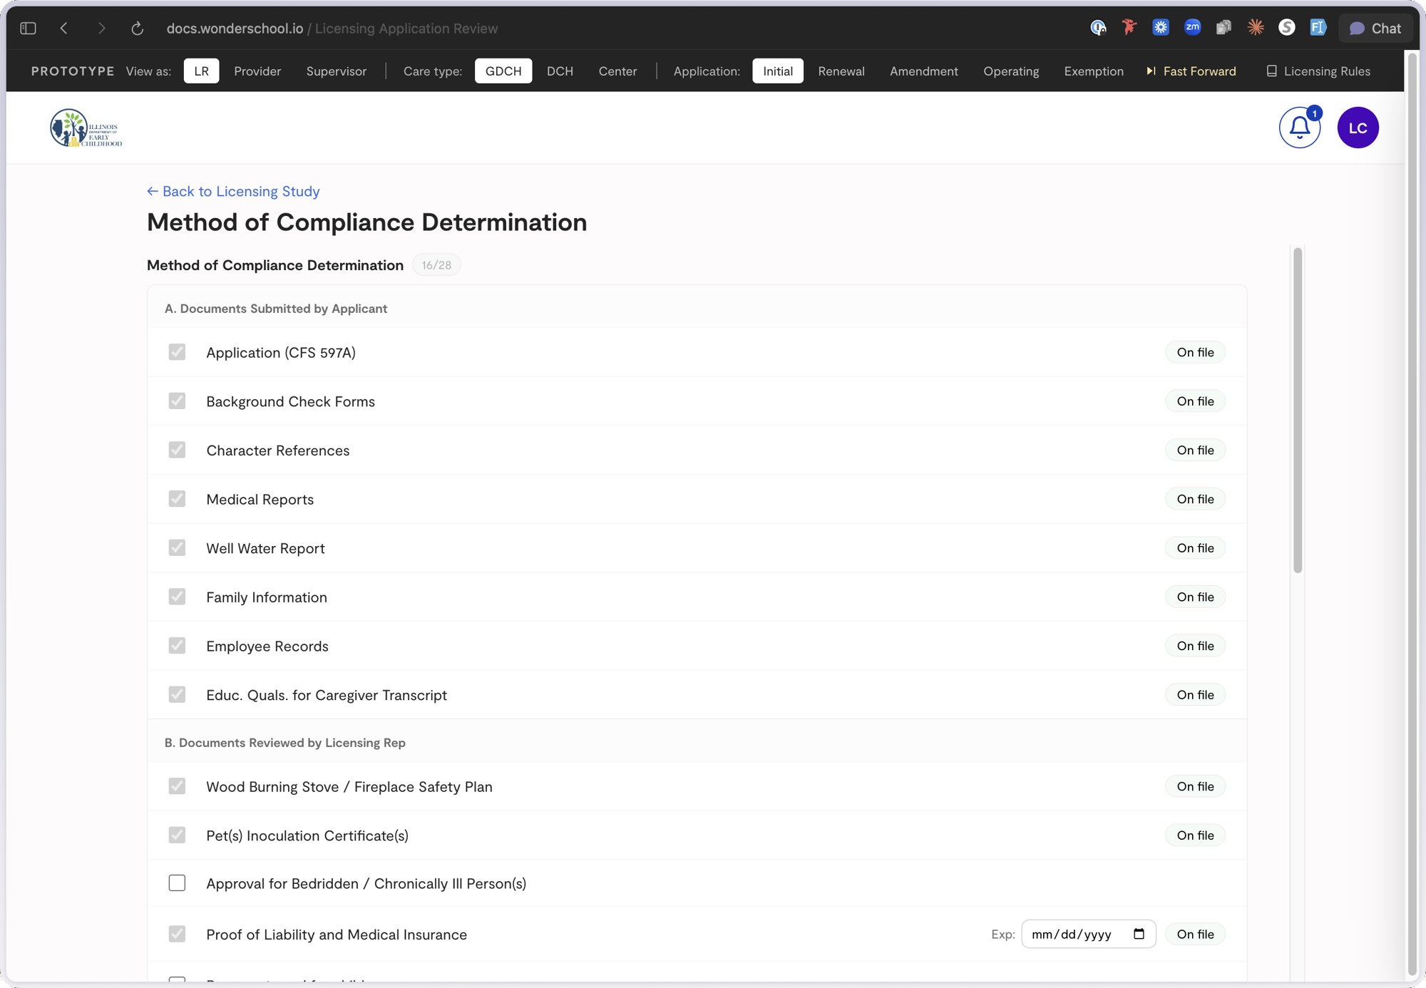The width and height of the screenshot is (1426, 988).
Task: Select Operating application type
Action: pos(1011,71)
